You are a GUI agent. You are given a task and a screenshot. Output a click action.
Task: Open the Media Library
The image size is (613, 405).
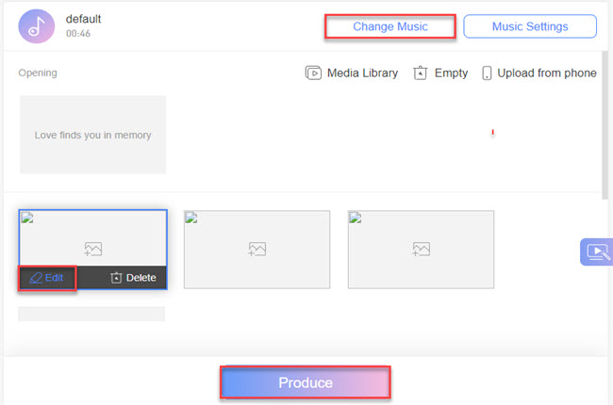[x=352, y=73]
